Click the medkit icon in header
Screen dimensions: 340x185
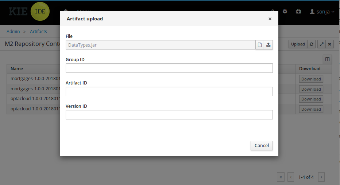pyautogui.click(x=298, y=11)
